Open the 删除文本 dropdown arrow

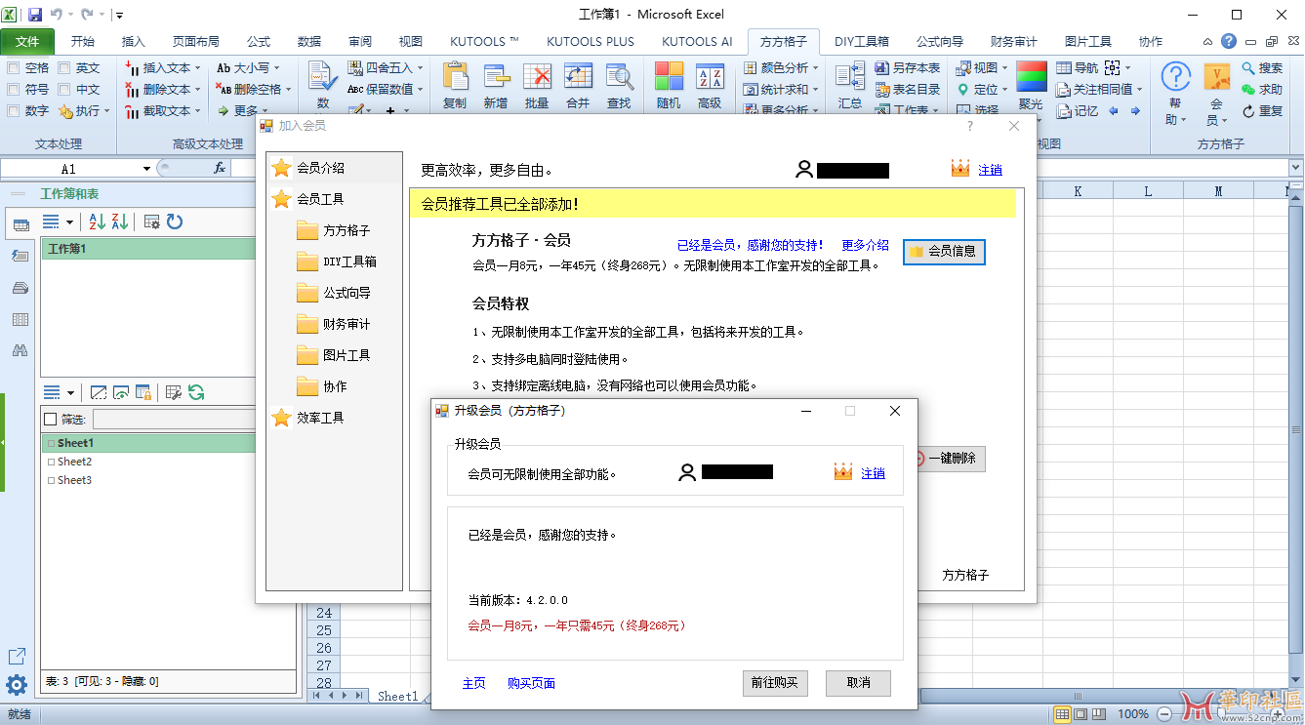[x=195, y=89]
